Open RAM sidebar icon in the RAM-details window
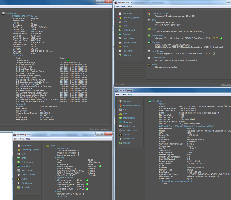Viewport: 231px width, 200px height. 19,158
